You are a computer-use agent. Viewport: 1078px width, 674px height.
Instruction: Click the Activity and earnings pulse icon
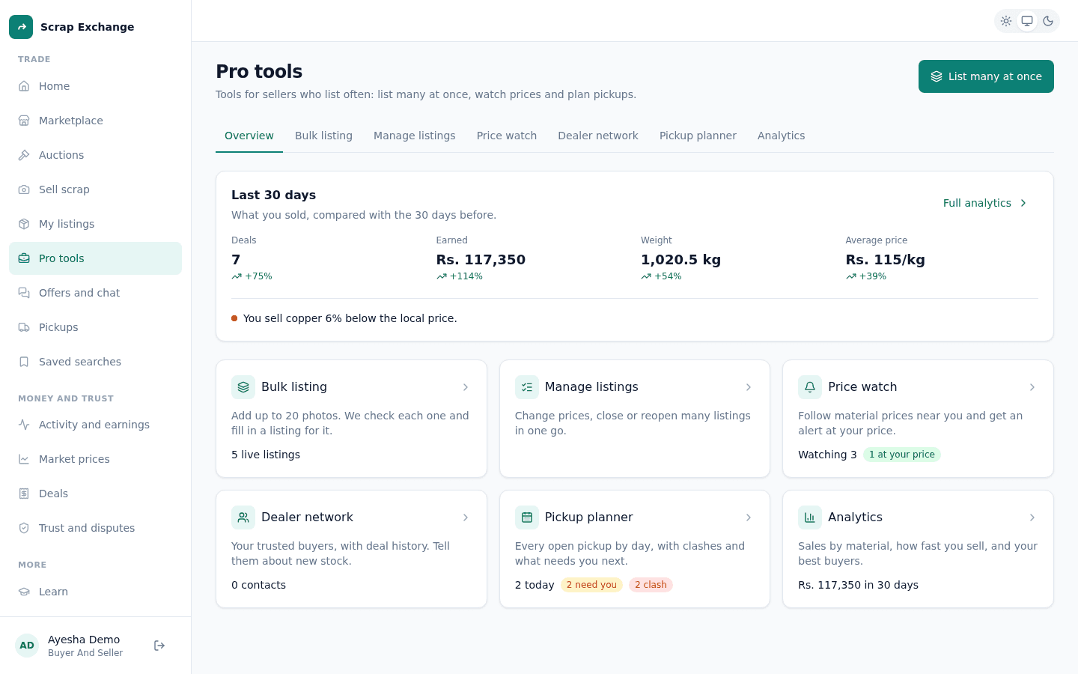coord(24,425)
